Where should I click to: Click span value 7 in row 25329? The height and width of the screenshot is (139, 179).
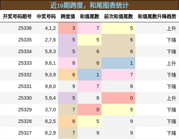pos(68,110)
